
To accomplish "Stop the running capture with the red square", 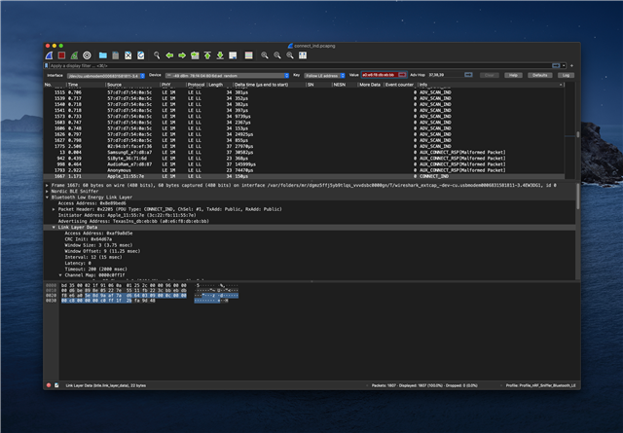I will click(x=61, y=55).
